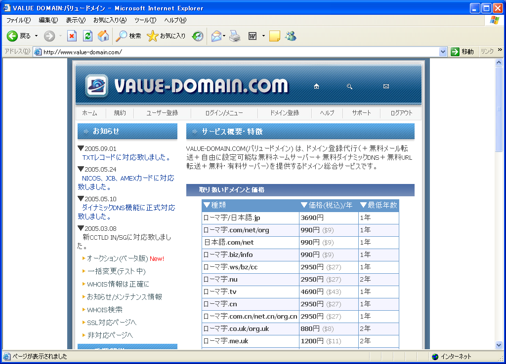Click the vertical scrollbar thumb
Screen dimensions: 506x364
pos(499,109)
